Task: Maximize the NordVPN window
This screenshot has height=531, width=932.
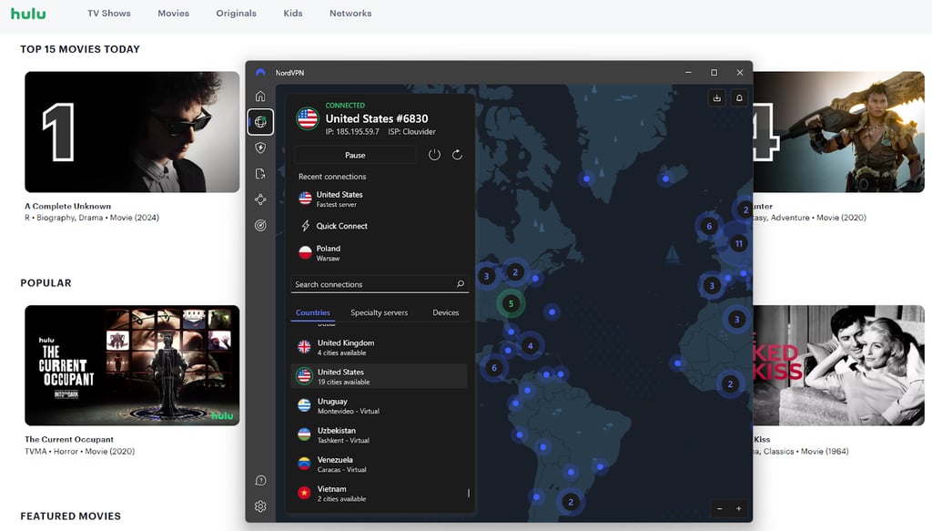Action: pyautogui.click(x=714, y=73)
